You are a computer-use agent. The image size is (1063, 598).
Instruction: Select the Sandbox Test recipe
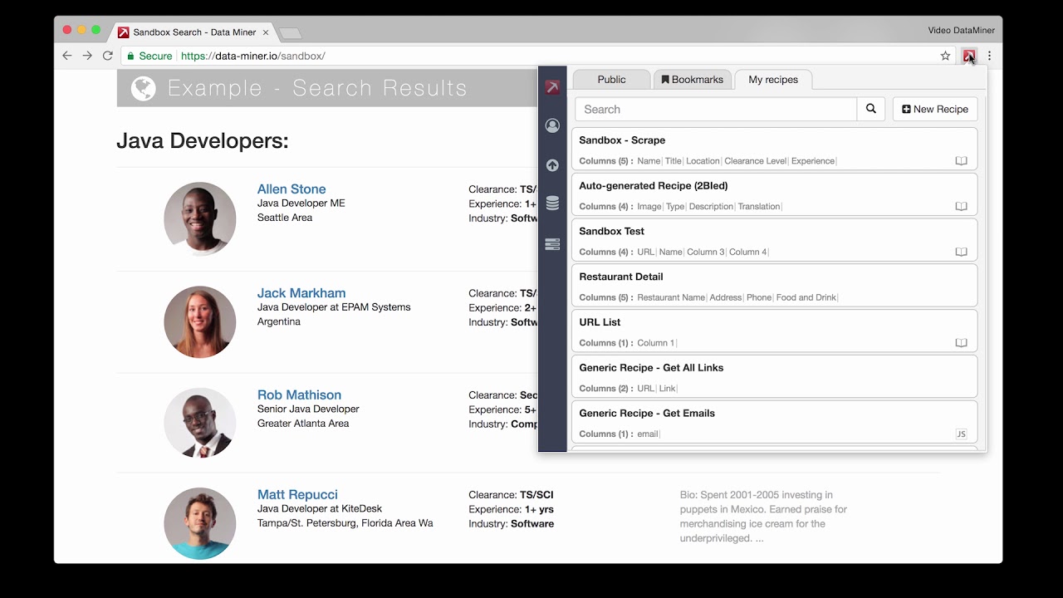[774, 240]
